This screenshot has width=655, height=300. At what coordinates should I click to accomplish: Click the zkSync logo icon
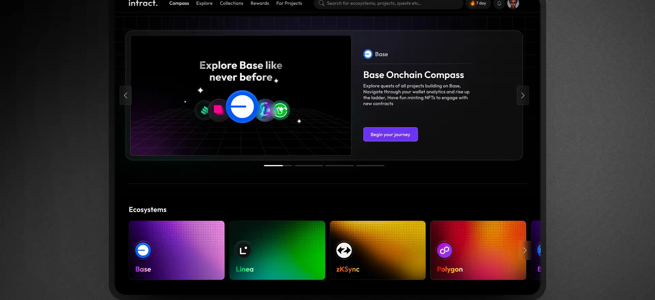click(x=344, y=251)
